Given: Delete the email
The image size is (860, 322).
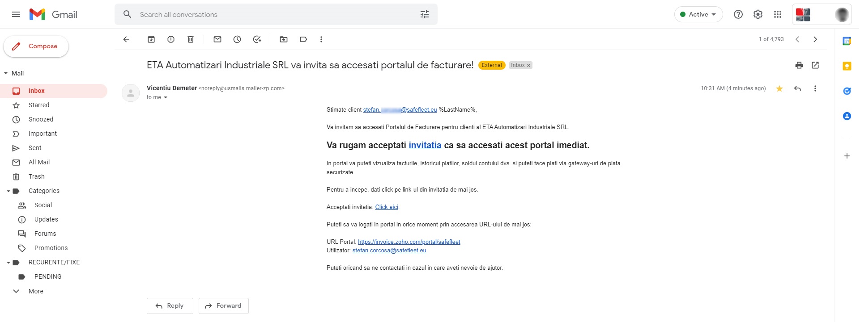Looking at the screenshot, I should click(190, 39).
